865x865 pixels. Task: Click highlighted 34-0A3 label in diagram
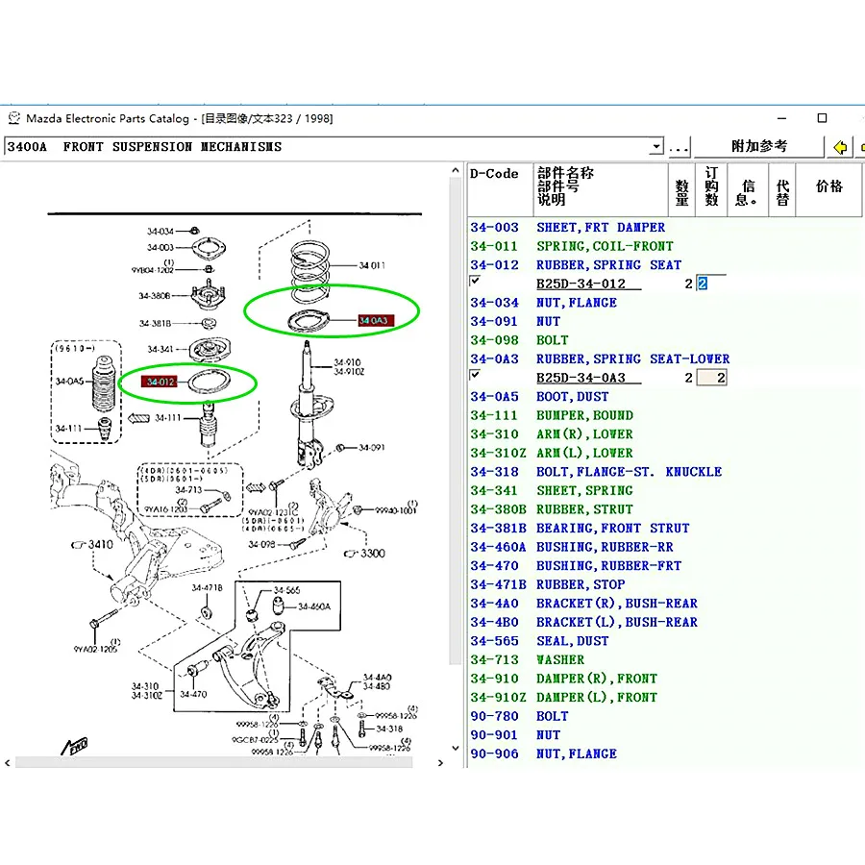(x=376, y=320)
